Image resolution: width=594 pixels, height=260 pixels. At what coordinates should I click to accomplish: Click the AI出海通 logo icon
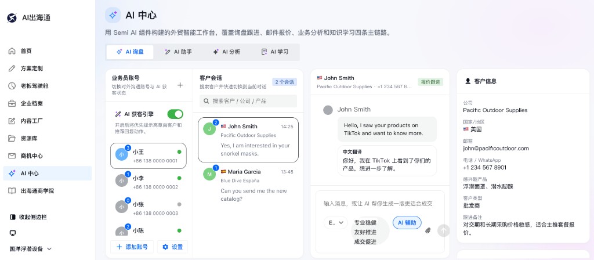click(x=12, y=18)
